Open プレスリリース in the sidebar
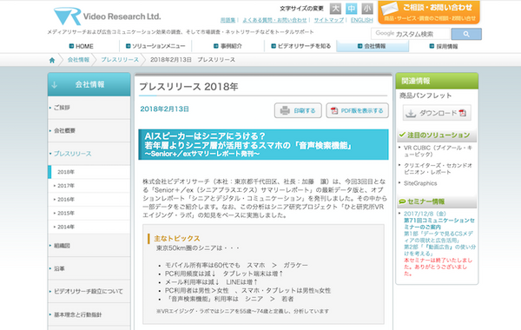Screen dimensions: 521x330 tap(89, 154)
